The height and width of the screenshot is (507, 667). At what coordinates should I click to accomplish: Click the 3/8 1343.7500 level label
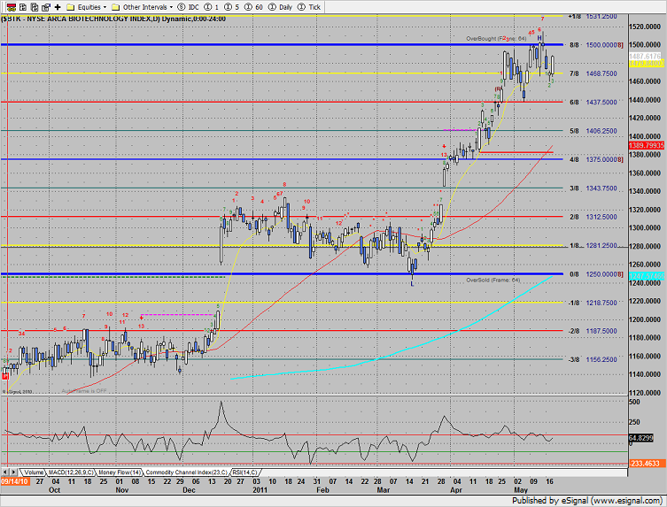coord(593,188)
